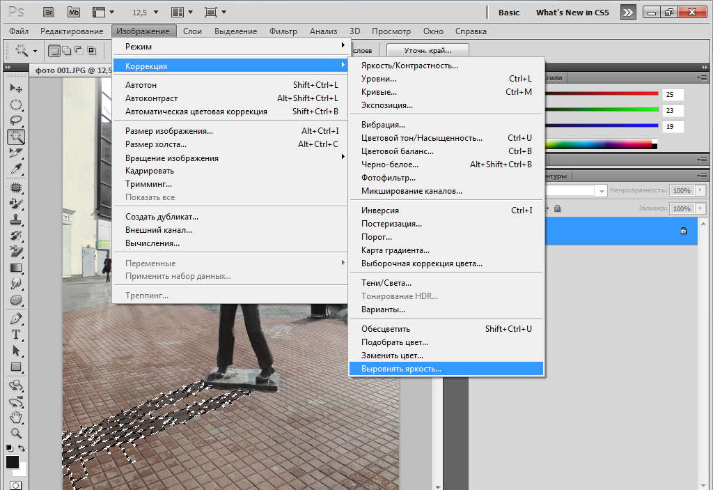
Task: Select the Brush tool
Action: point(16,204)
